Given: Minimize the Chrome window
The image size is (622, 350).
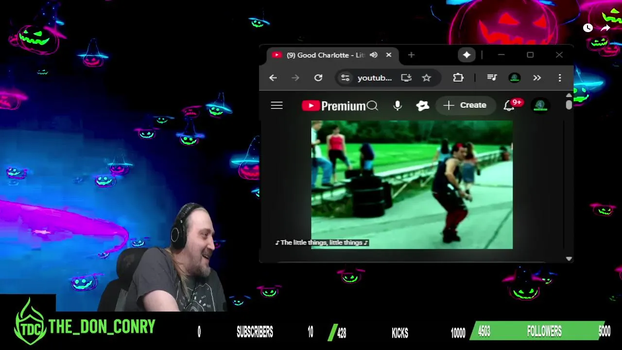Looking at the screenshot, I should click(501, 55).
